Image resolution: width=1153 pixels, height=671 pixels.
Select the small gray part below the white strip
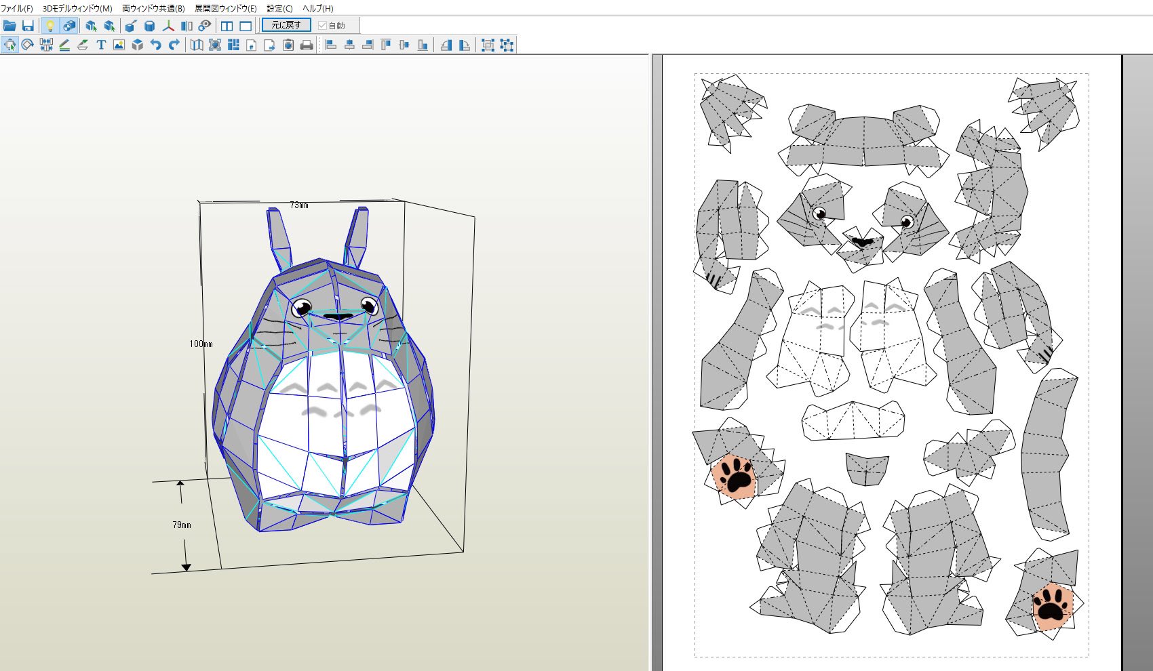click(867, 469)
